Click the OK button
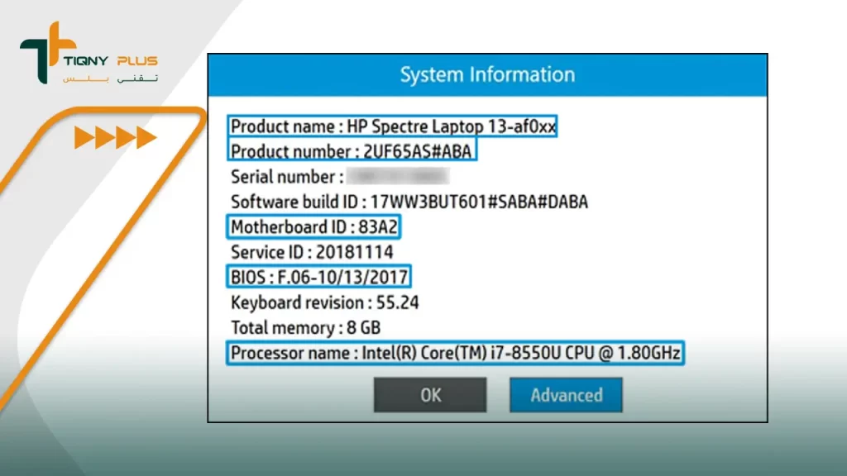 (x=430, y=395)
